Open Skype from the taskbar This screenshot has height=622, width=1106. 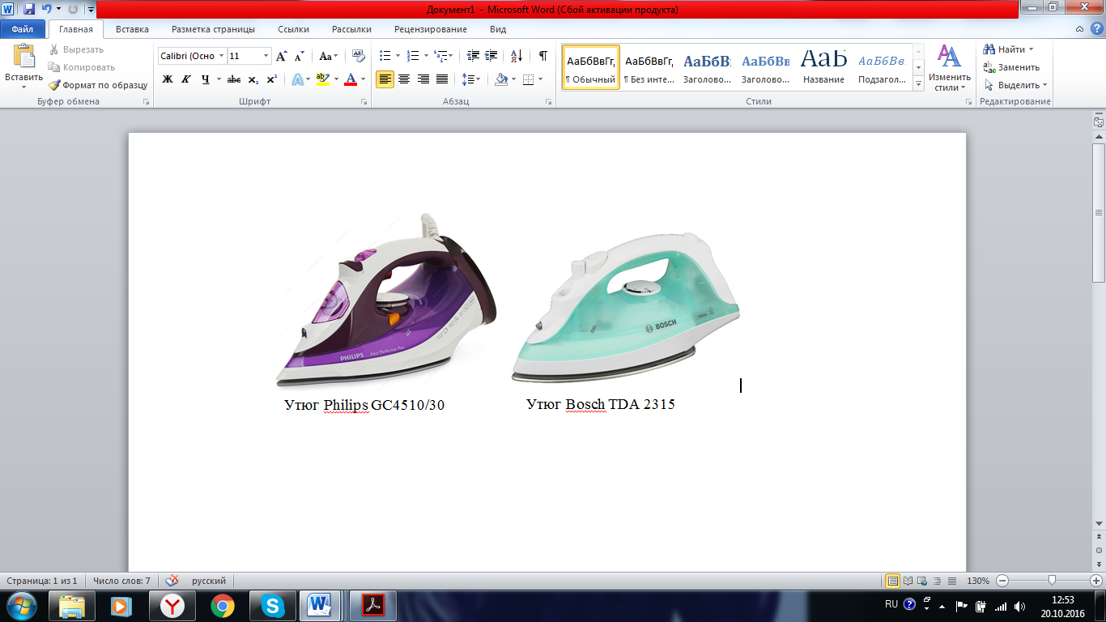[271, 606]
